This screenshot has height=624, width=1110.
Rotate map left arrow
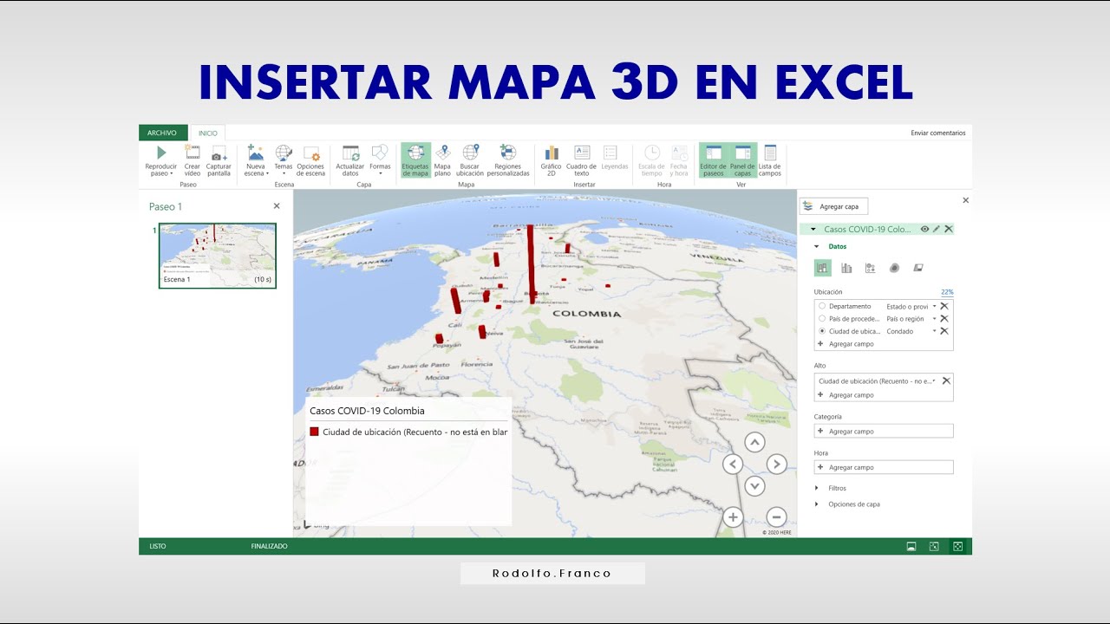click(733, 465)
